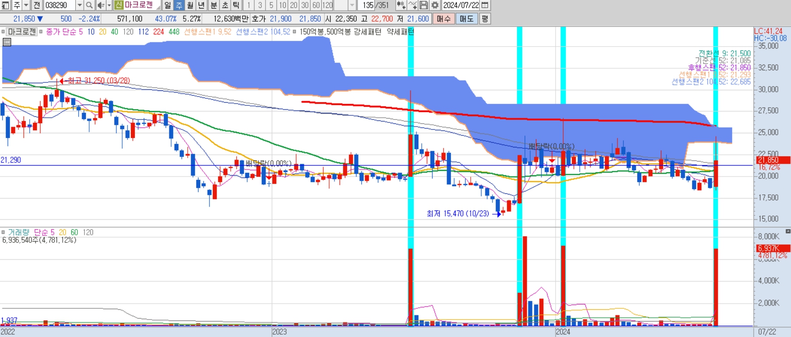Image resolution: width=791 pixels, height=337 pixels.
Task: Click the 전환선 9: 21,500 indicator label
Action: coord(724,54)
